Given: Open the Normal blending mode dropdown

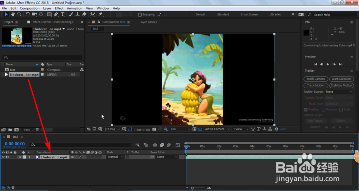Looking at the screenshot, I should coord(116,157).
